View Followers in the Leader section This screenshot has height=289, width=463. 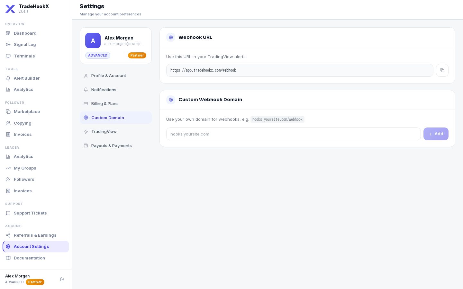click(36, 180)
